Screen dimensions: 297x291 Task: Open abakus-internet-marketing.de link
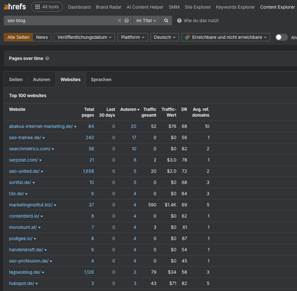[x=41, y=126]
